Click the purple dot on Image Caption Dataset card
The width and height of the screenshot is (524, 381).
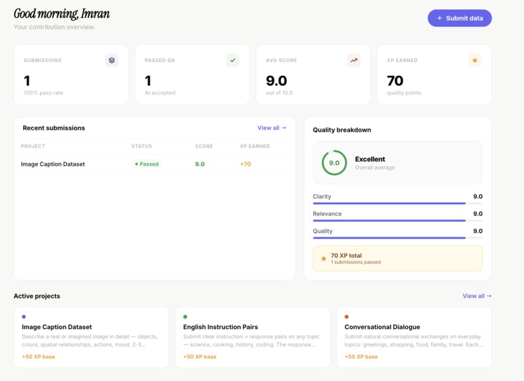click(x=24, y=317)
